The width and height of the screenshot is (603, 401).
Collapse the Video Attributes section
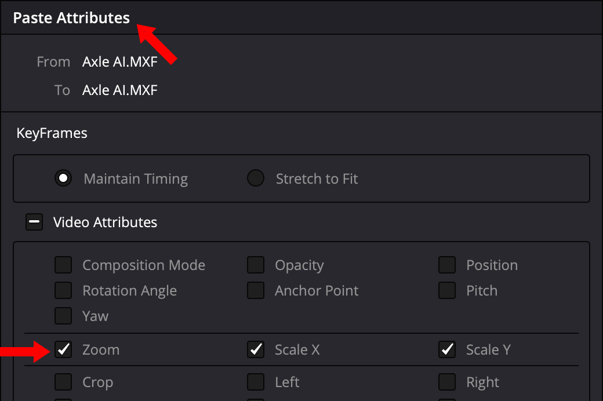click(34, 223)
